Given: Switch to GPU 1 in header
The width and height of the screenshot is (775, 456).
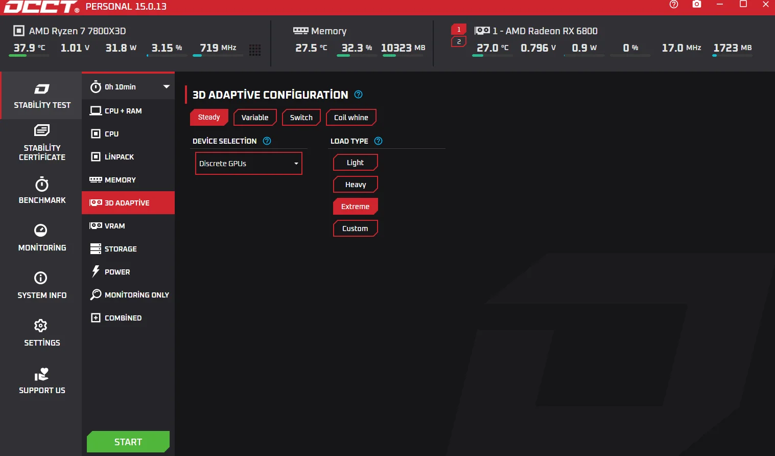Looking at the screenshot, I should pos(459,29).
